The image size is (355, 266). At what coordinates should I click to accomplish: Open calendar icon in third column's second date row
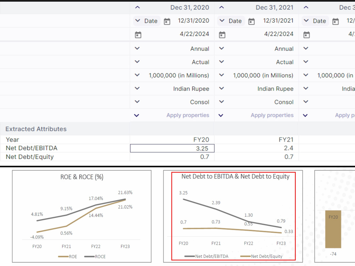(307, 35)
